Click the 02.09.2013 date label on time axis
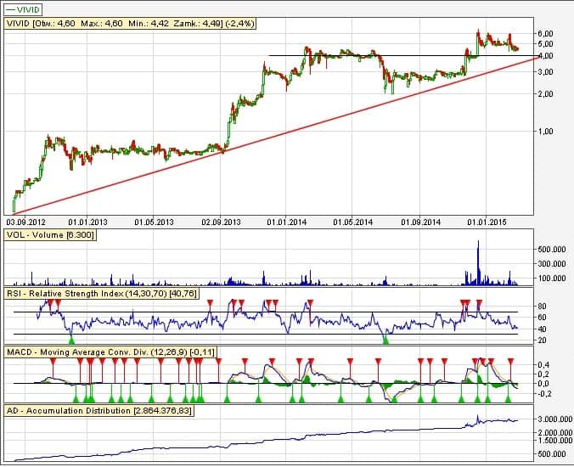This screenshot has width=574, height=467. [221, 222]
